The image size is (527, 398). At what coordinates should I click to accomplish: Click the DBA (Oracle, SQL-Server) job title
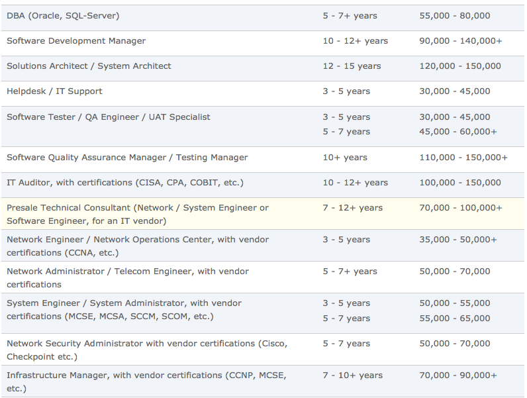coord(63,16)
